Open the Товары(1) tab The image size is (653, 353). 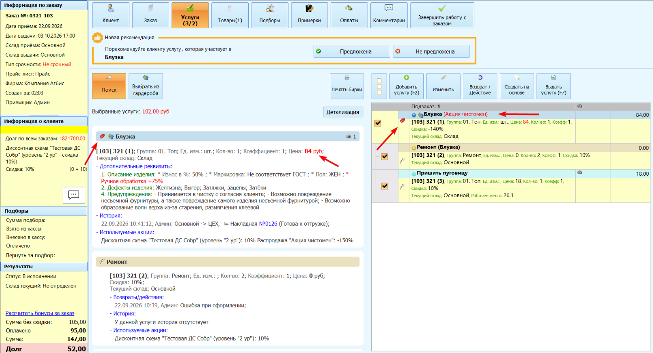tap(230, 15)
